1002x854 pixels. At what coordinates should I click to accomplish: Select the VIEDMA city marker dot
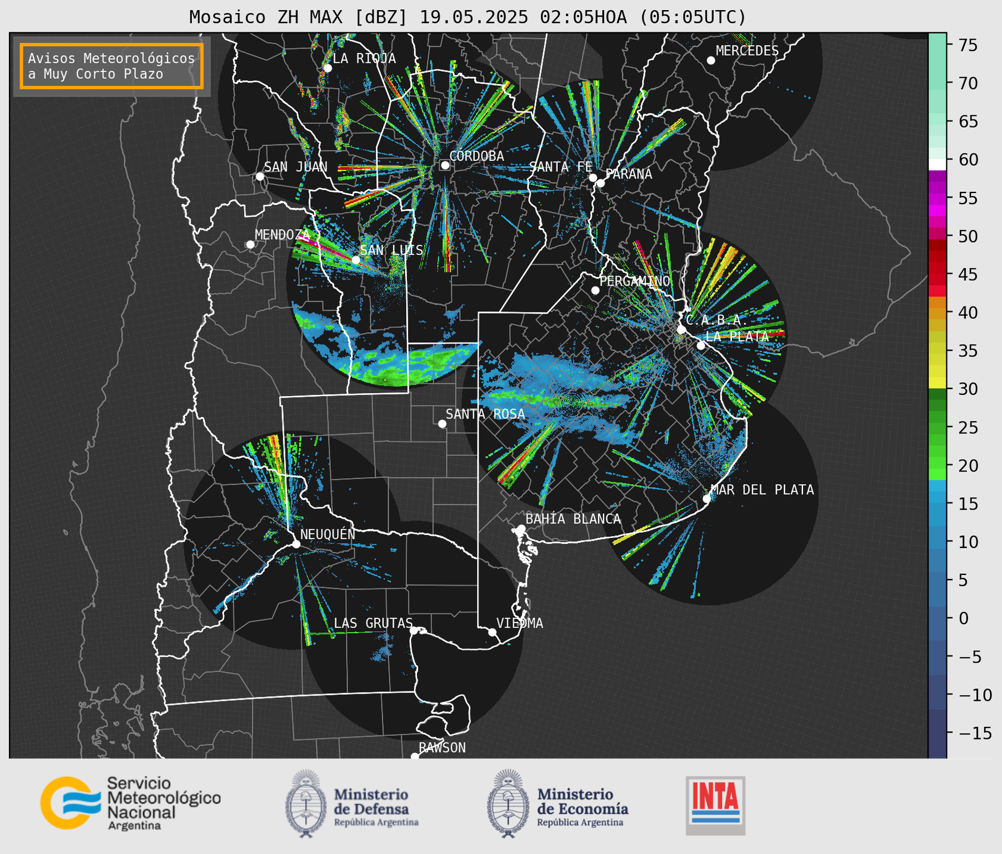point(492,632)
